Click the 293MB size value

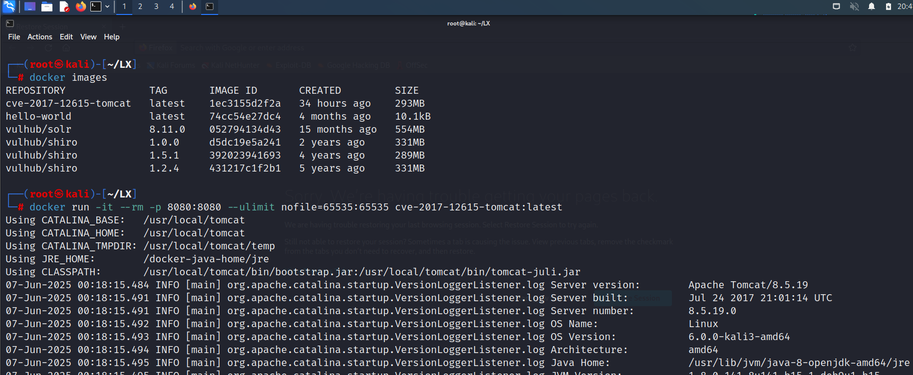point(410,103)
